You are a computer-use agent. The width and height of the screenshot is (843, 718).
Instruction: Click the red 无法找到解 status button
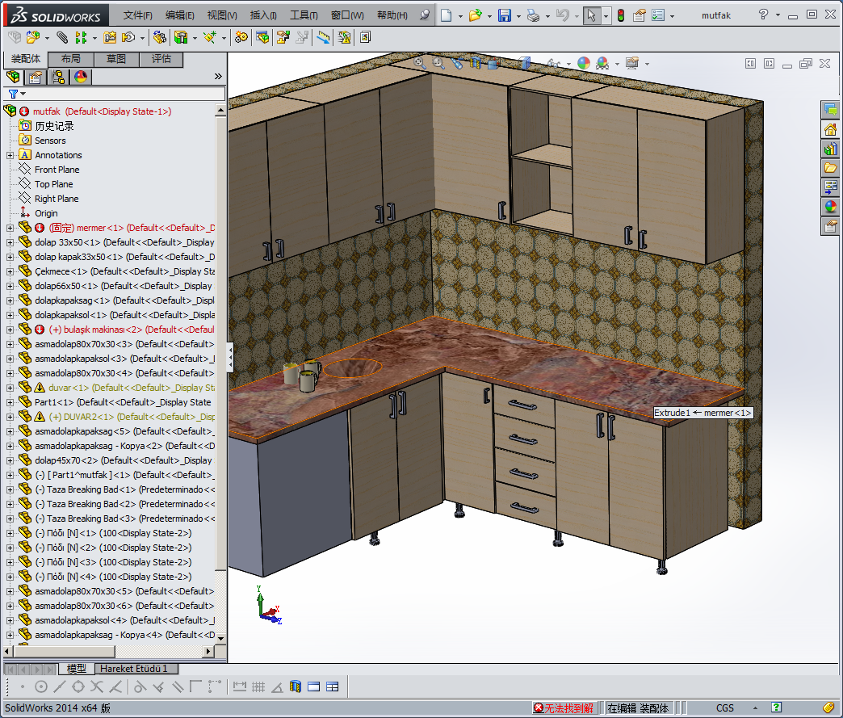click(x=564, y=708)
